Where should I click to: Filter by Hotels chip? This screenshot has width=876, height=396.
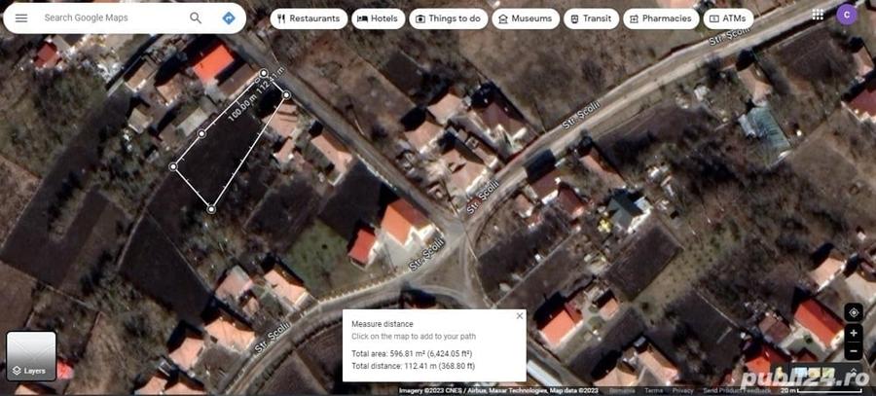click(379, 18)
